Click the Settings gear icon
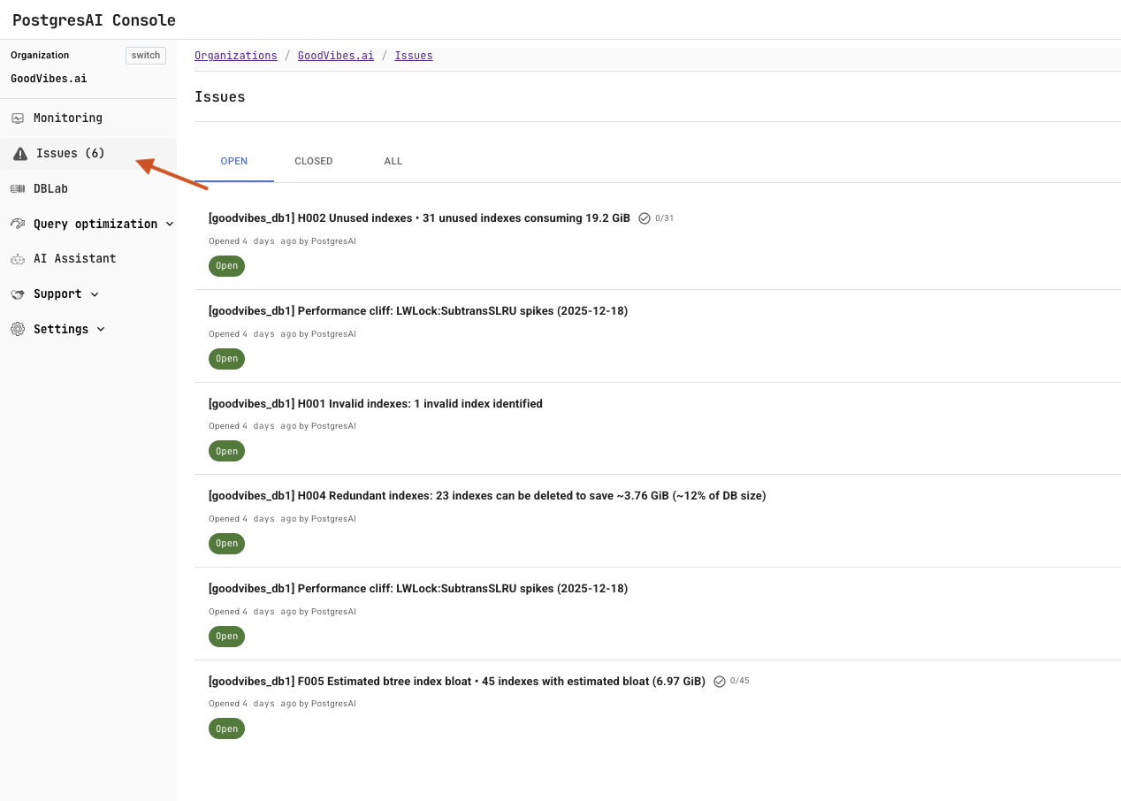1121x801 pixels. 18,328
